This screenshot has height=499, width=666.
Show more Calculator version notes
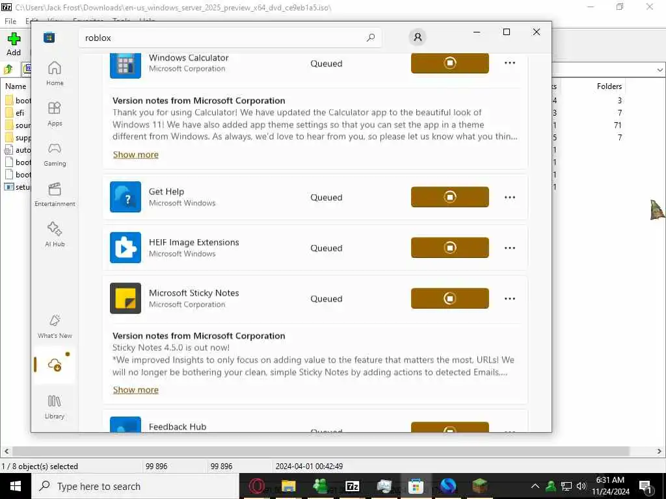coord(135,155)
